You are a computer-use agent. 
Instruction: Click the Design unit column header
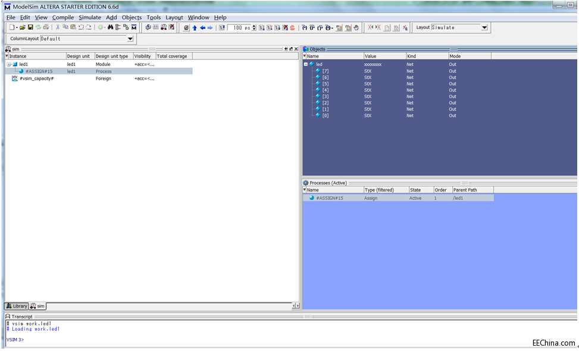(78, 56)
